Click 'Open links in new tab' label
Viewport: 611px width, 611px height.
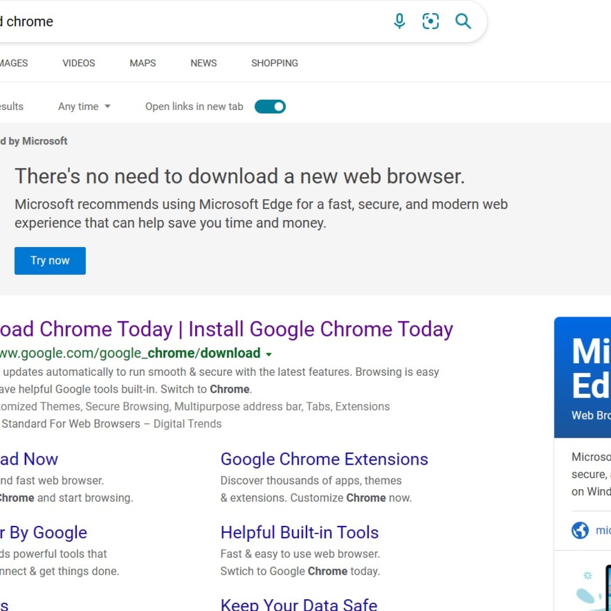click(x=194, y=106)
